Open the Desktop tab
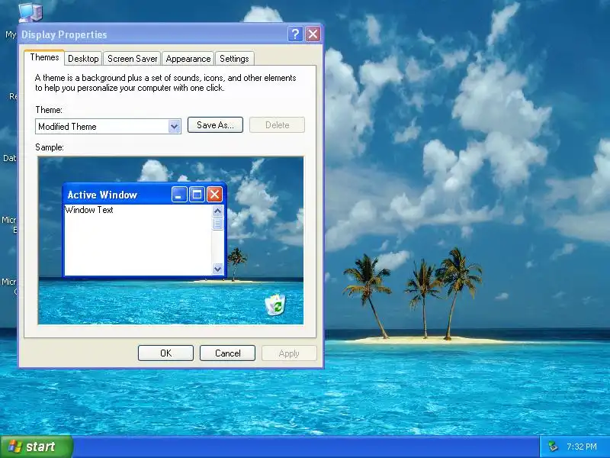Viewport: 610px width, 458px height. click(x=83, y=59)
